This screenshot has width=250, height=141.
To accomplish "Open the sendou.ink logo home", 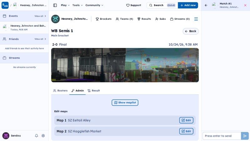I will coord(5,5).
